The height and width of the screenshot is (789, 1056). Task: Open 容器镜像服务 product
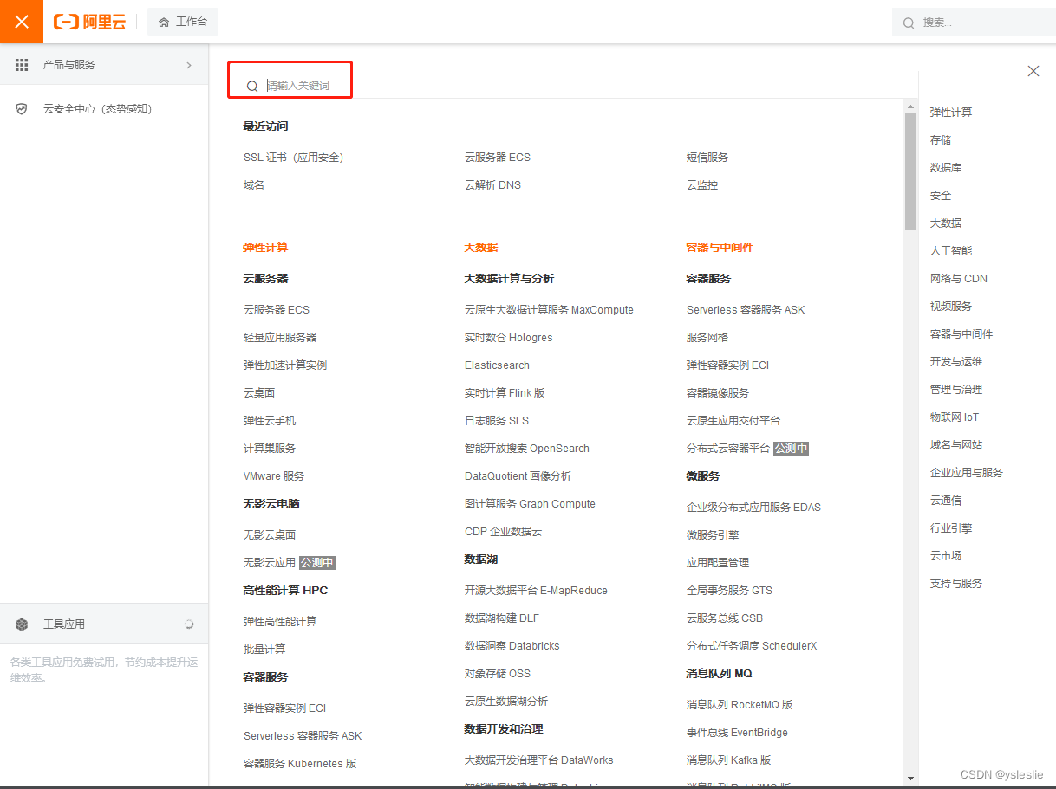click(718, 393)
